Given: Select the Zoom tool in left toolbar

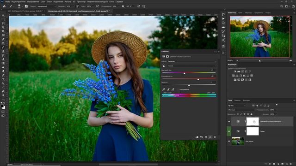Looking at the screenshot, I should tap(3, 95).
